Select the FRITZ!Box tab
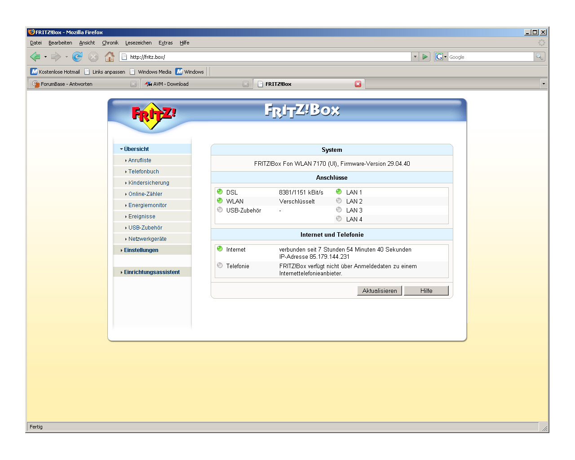The image size is (575, 460). click(309, 84)
